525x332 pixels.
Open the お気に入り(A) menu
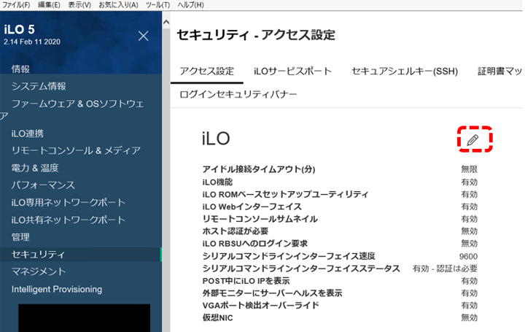118,5
